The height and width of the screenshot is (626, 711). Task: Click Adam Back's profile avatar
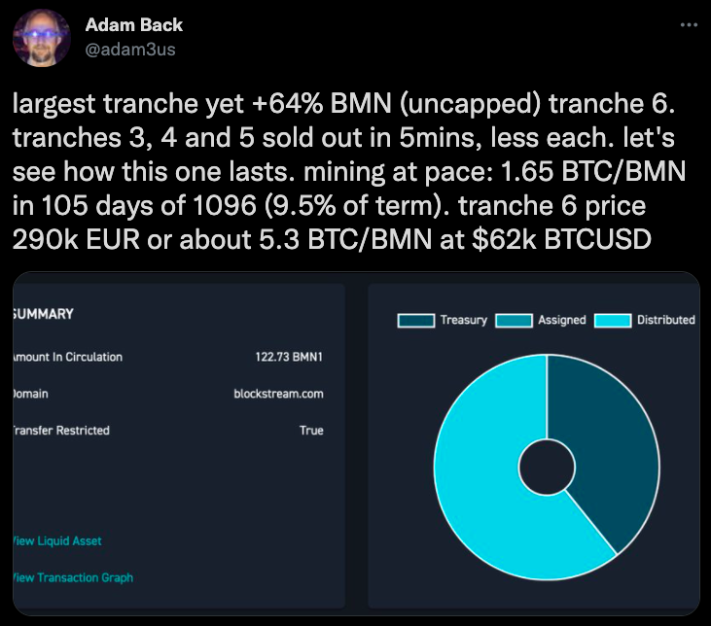(41, 38)
